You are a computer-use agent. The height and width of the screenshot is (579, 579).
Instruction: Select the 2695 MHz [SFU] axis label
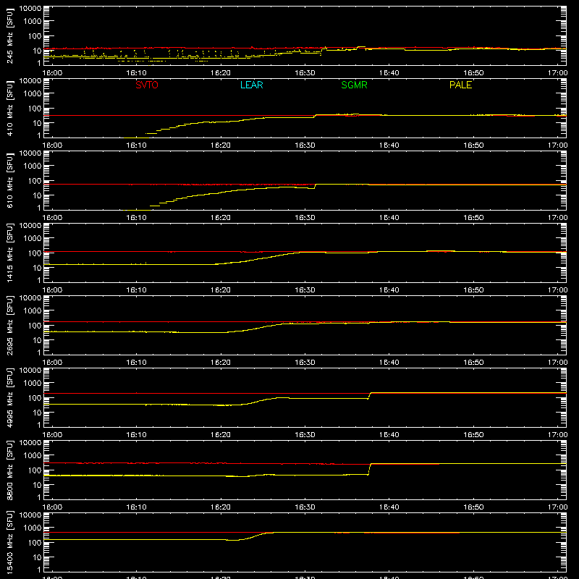point(10,325)
